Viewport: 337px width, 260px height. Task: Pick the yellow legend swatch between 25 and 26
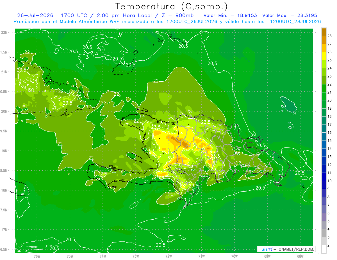point(324,56)
